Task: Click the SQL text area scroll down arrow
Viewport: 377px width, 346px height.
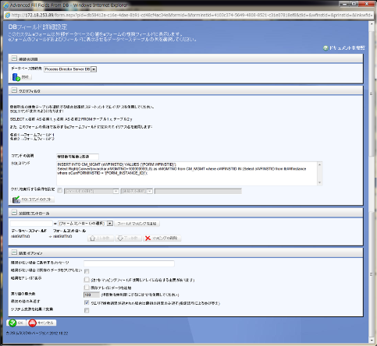Action: click(320, 182)
